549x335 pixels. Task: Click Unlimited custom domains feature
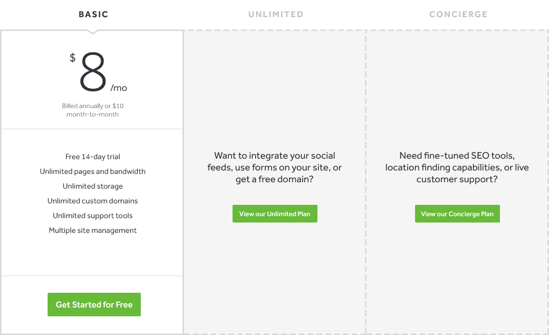point(93,201)
